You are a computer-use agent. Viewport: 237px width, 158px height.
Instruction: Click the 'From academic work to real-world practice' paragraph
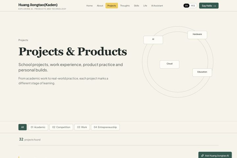coord(63,81)
